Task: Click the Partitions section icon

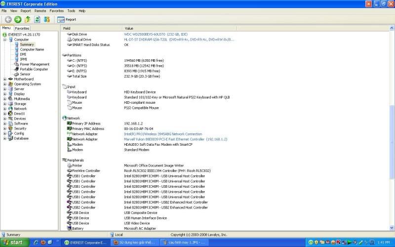Action: pyautogui.click(x=65, y=55)
